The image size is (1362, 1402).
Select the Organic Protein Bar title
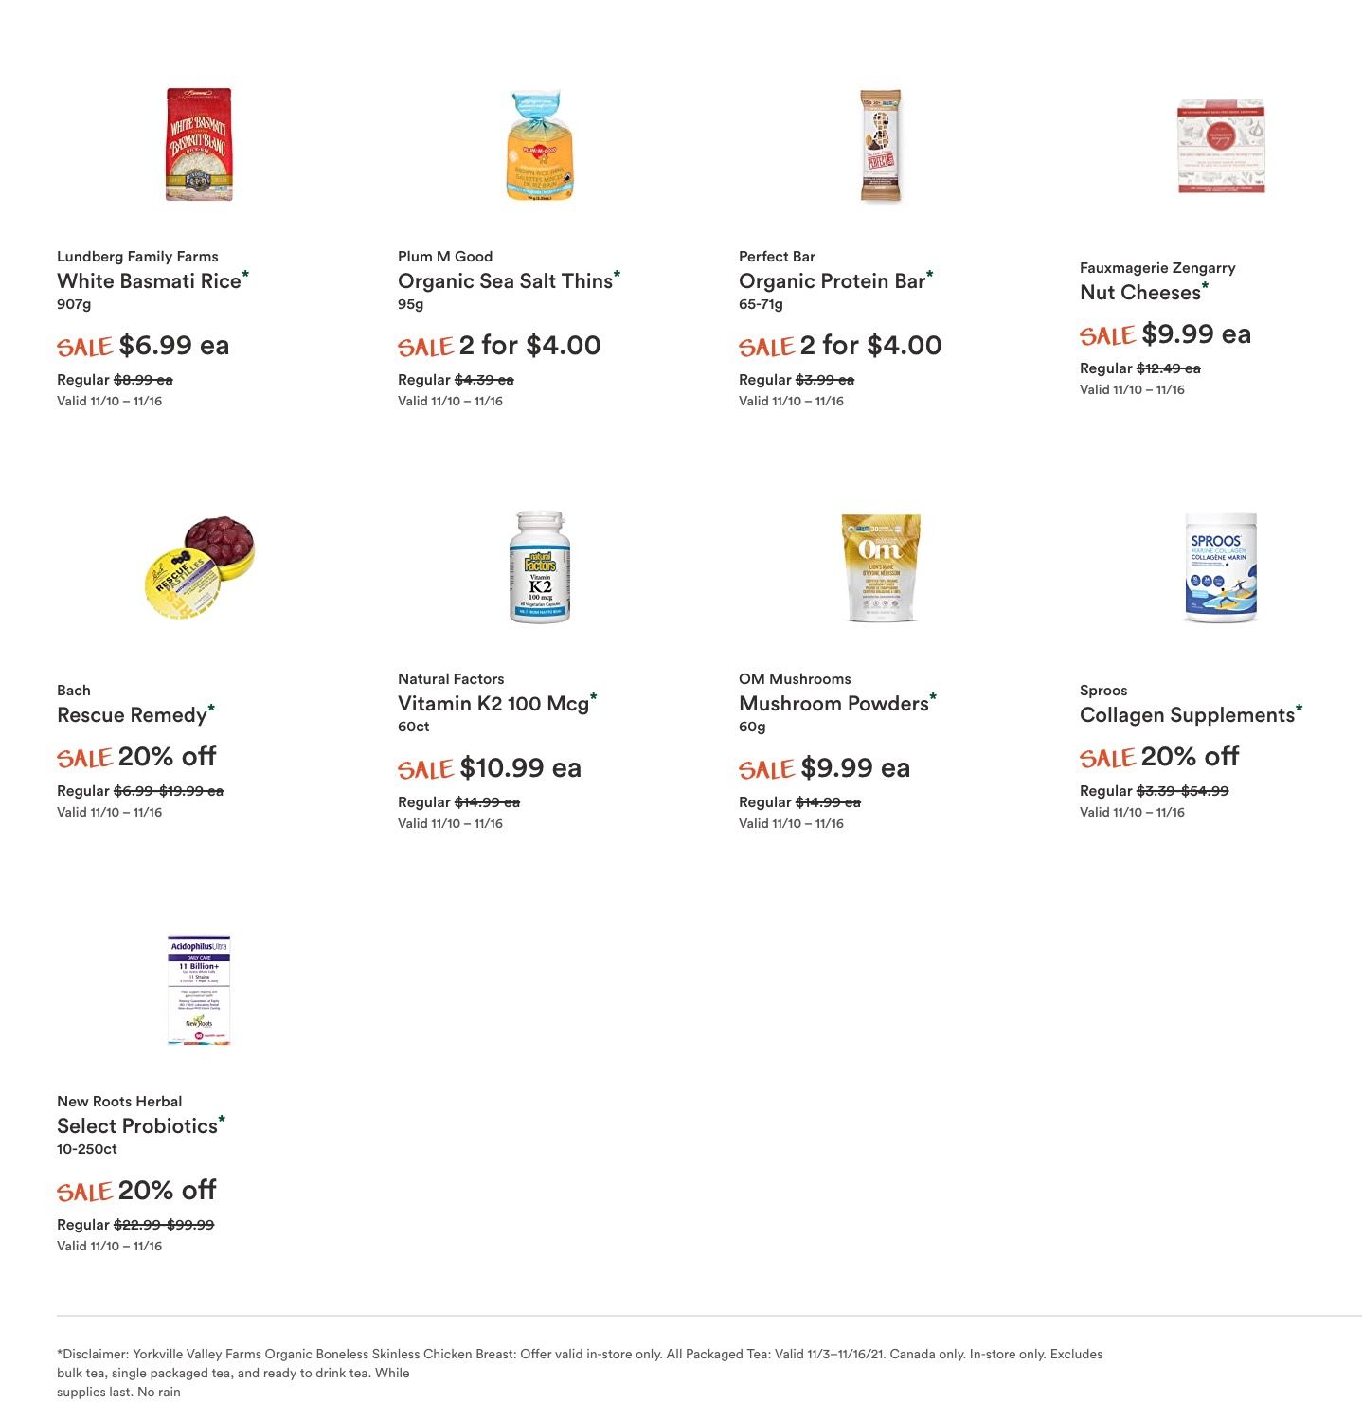[832, 281]
